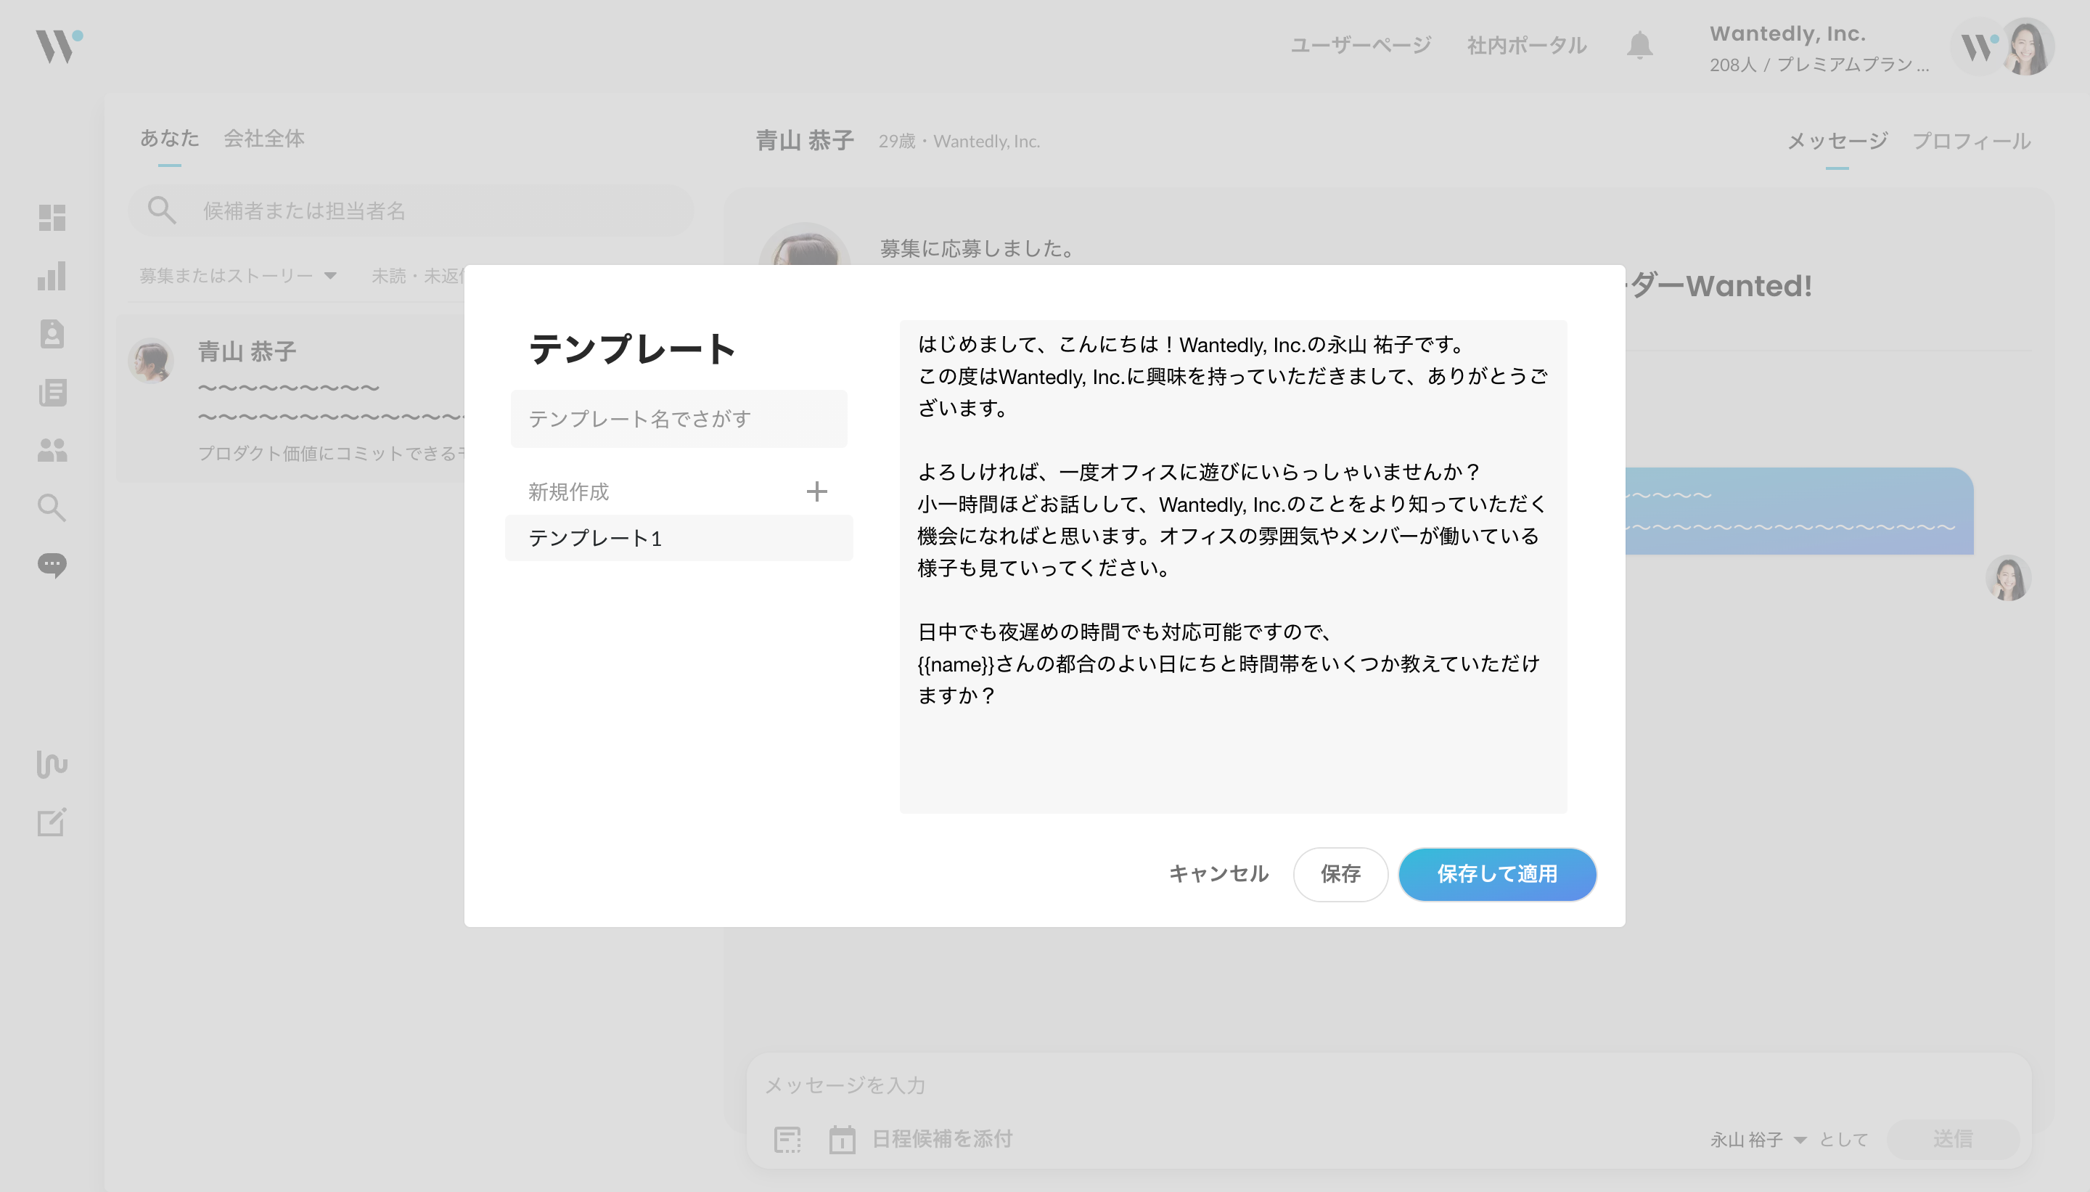Switch to the あなた tab
2090x1192 pixels.
[169, 137]
